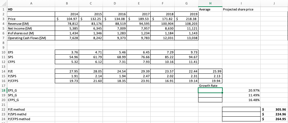Click column J header
This screenshot has height=123, width=288.
[274, 3]
